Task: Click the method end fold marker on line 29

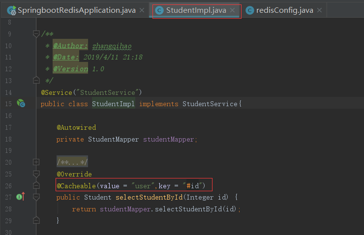Action: point(36,220)
